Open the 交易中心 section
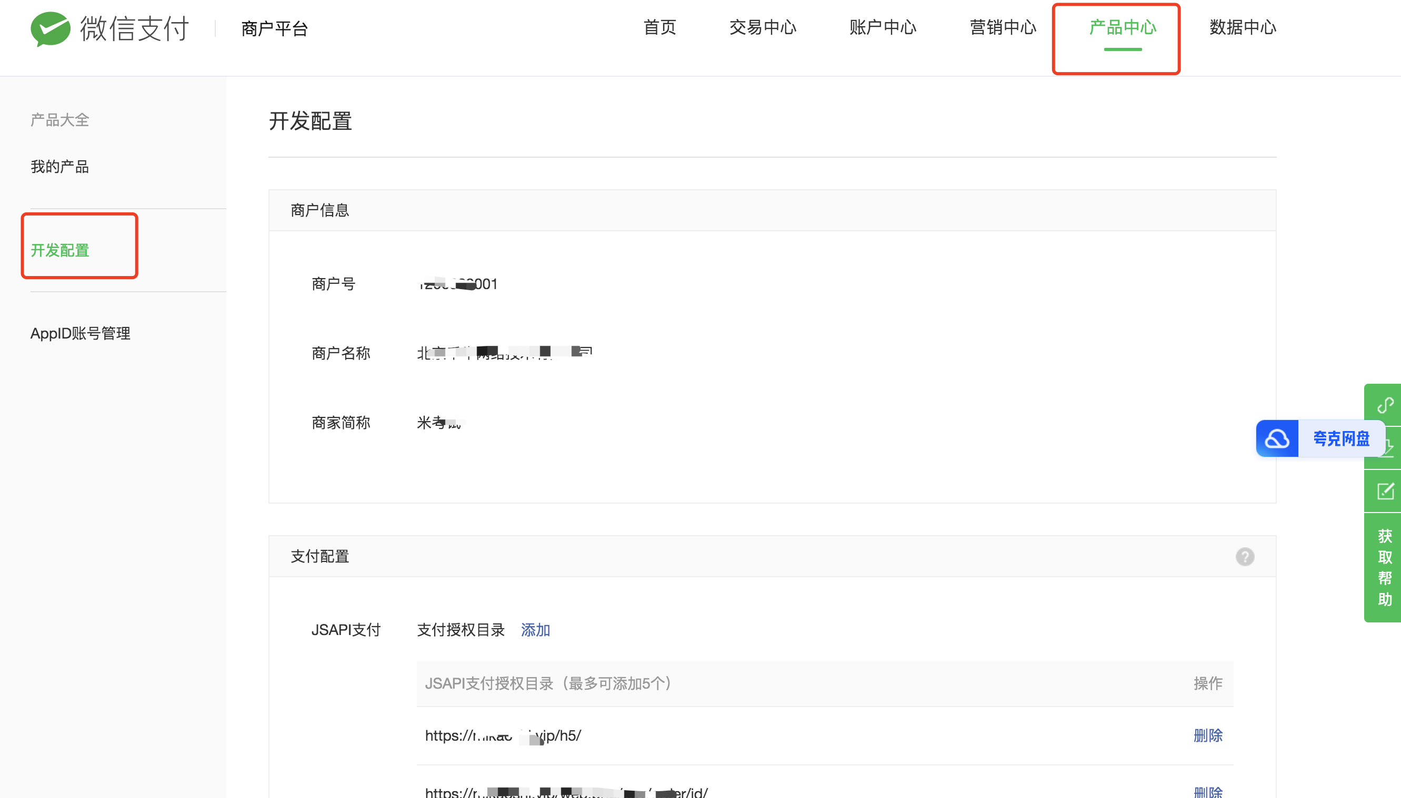 pos(763,27)
